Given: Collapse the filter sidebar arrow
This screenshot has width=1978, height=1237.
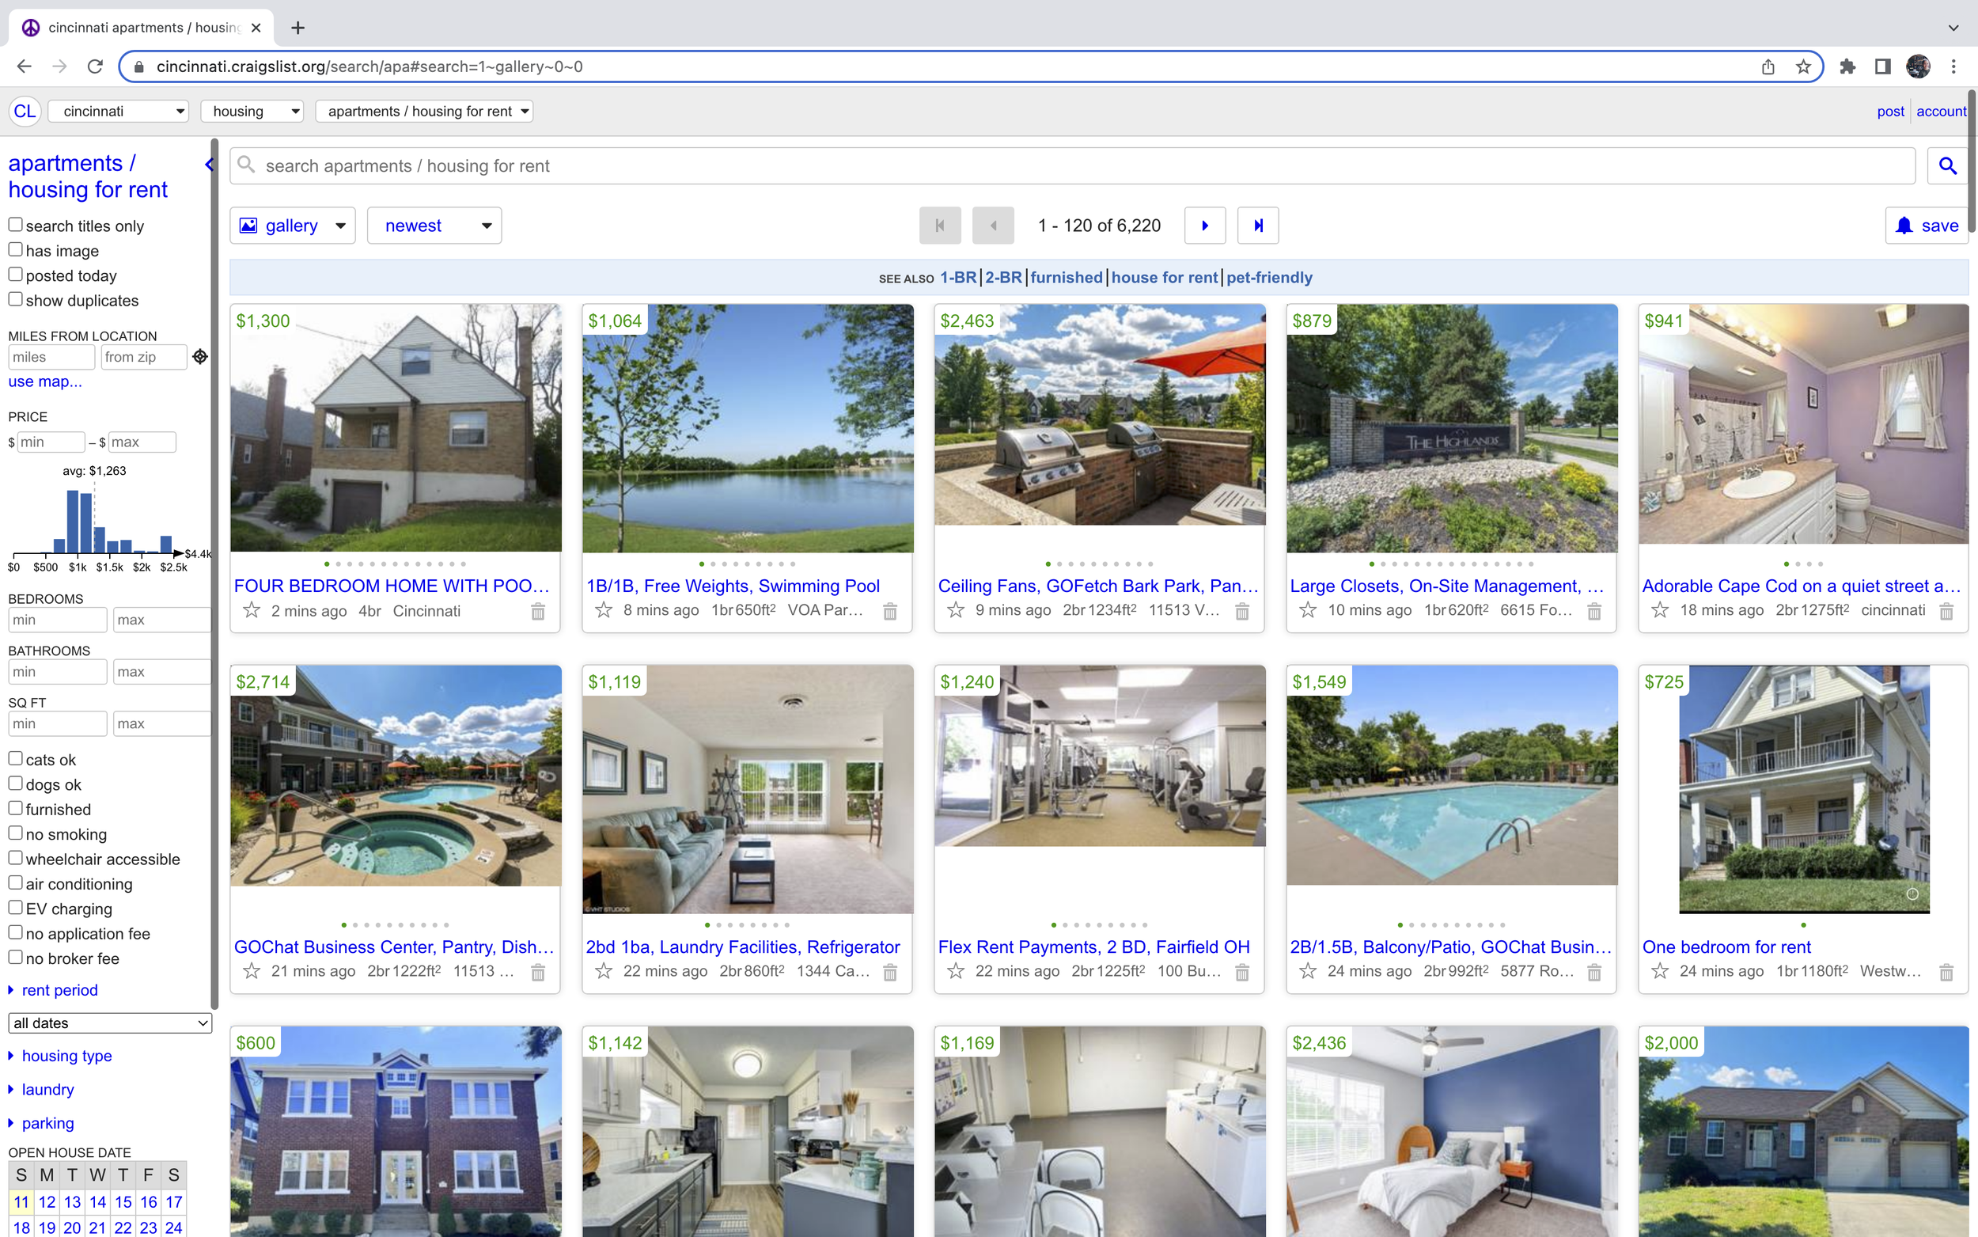Looking at the screenshot, I should click(x=210, y=165).
